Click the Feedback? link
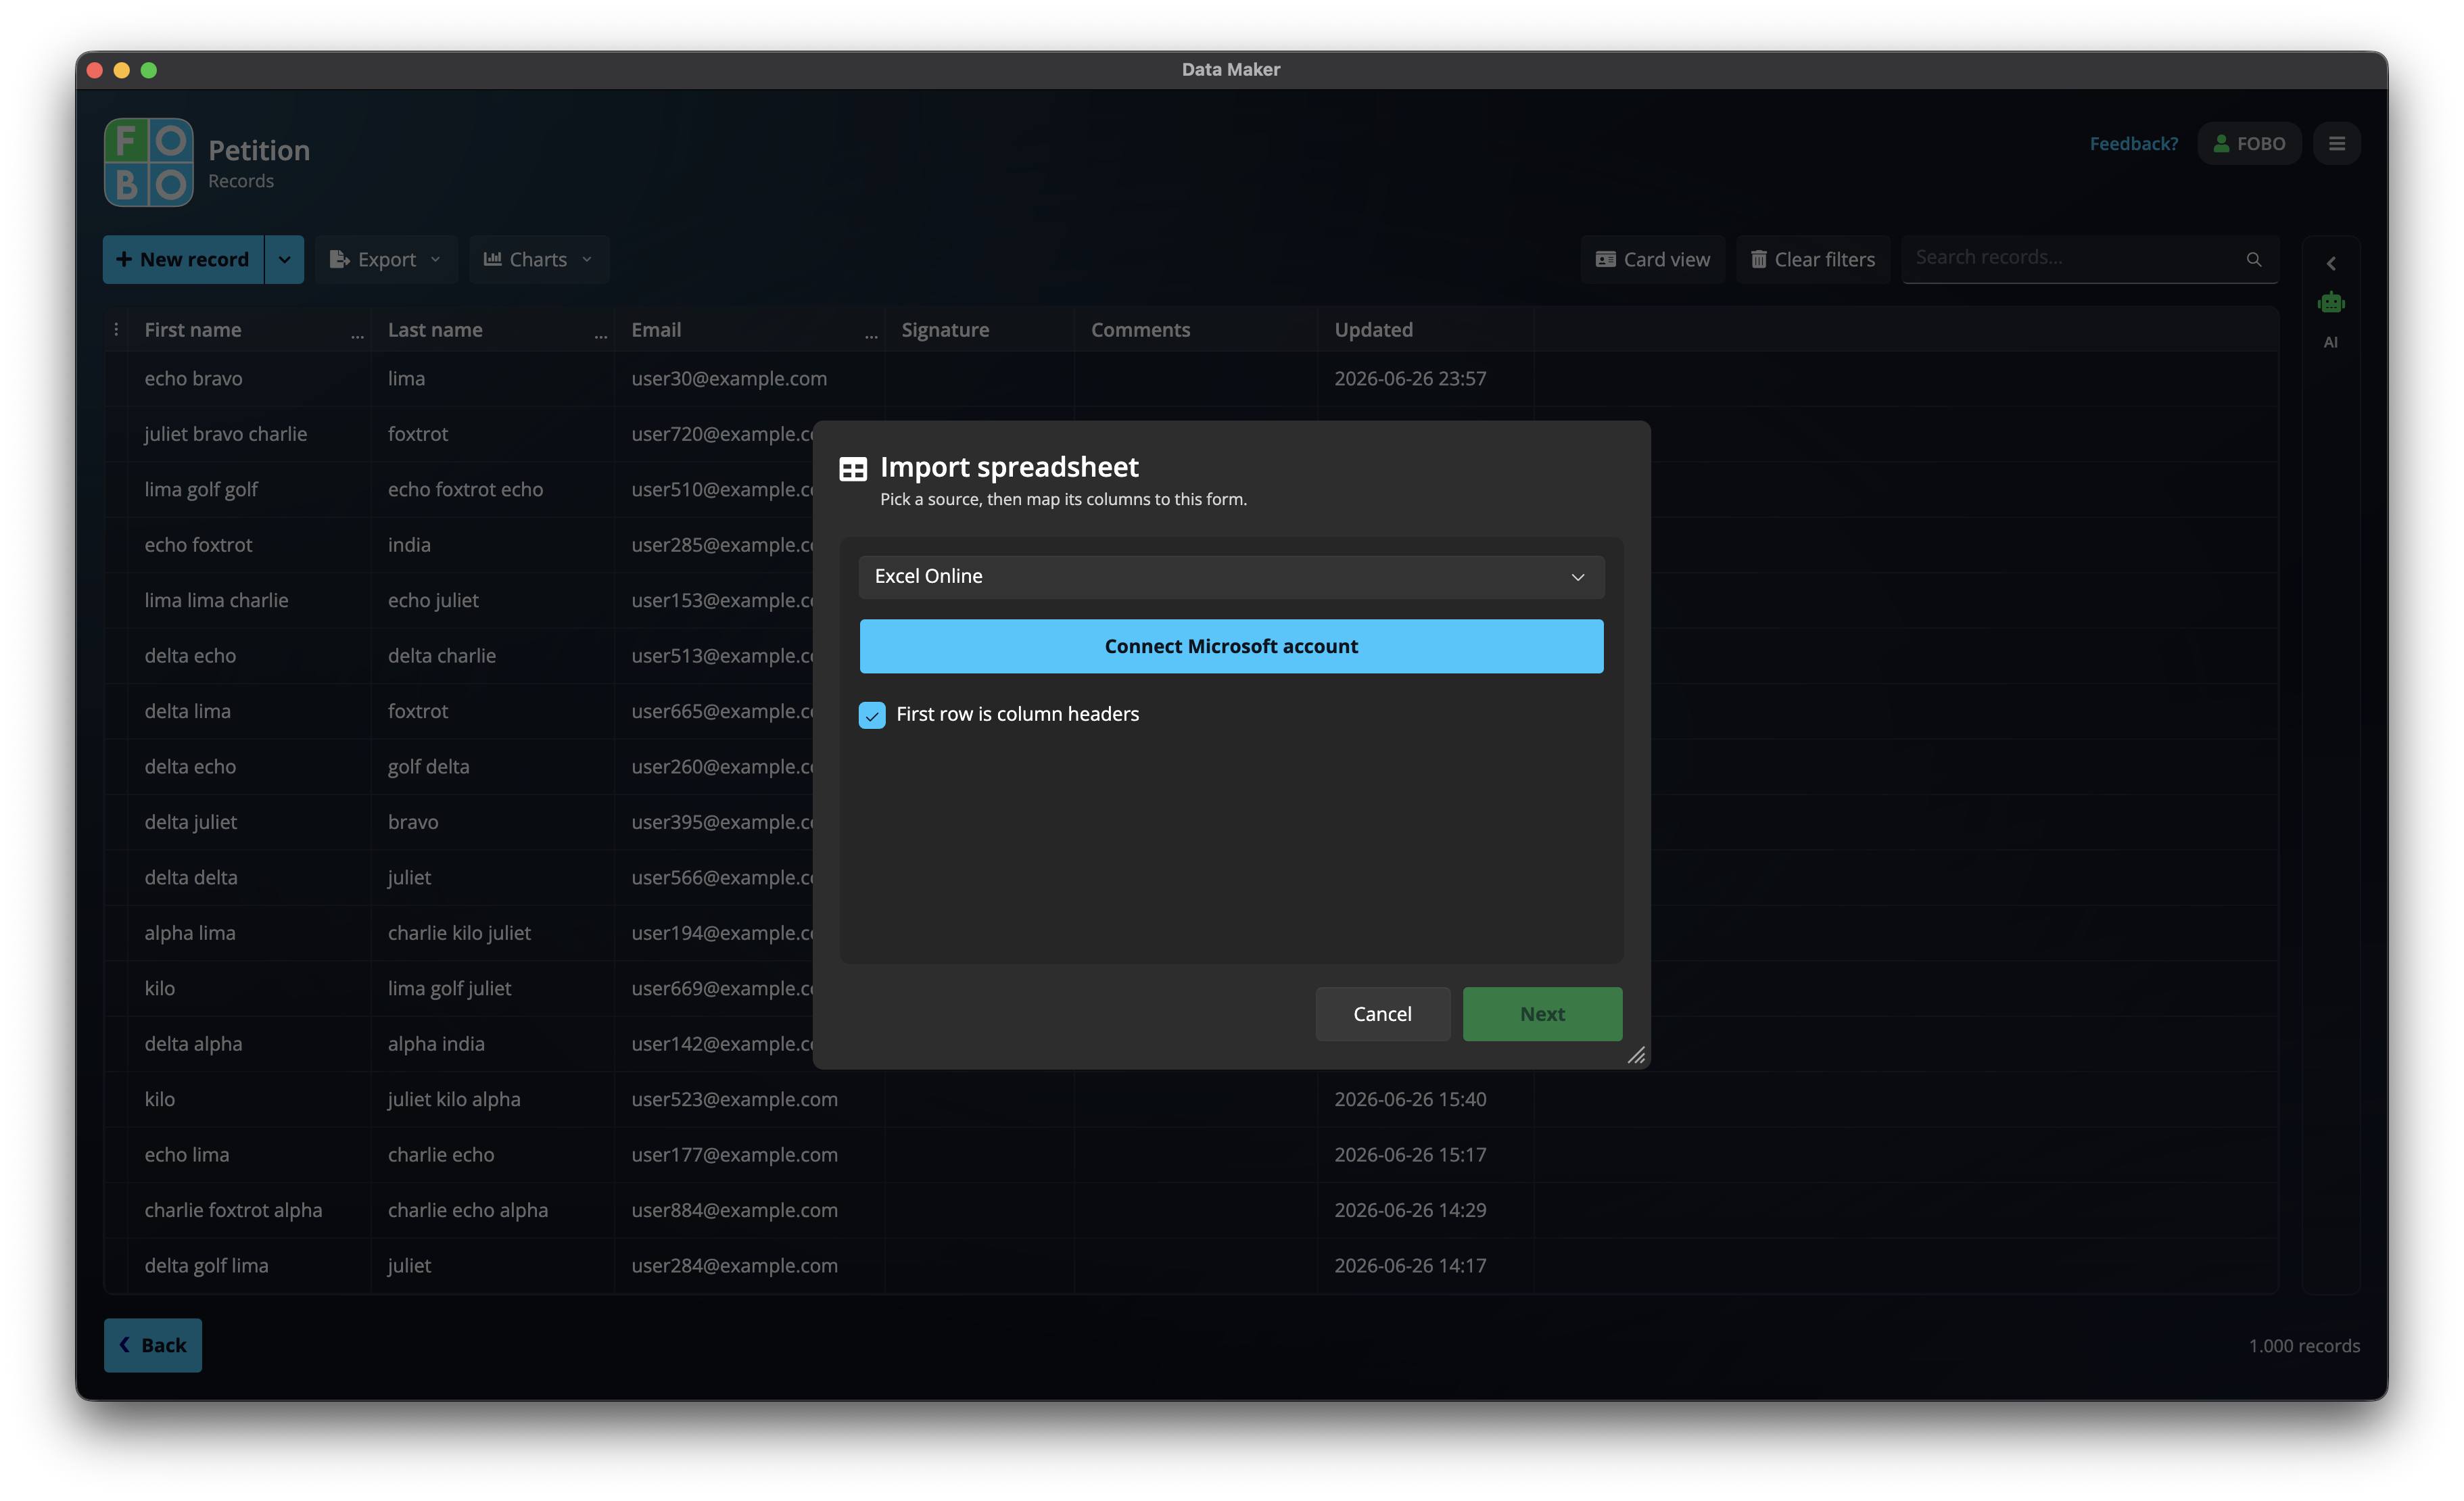 click(2133, 144)
